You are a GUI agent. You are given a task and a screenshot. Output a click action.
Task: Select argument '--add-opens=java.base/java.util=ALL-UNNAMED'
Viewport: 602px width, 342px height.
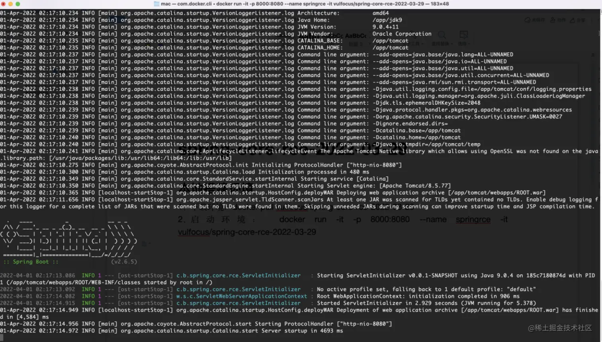coord(443,68)
